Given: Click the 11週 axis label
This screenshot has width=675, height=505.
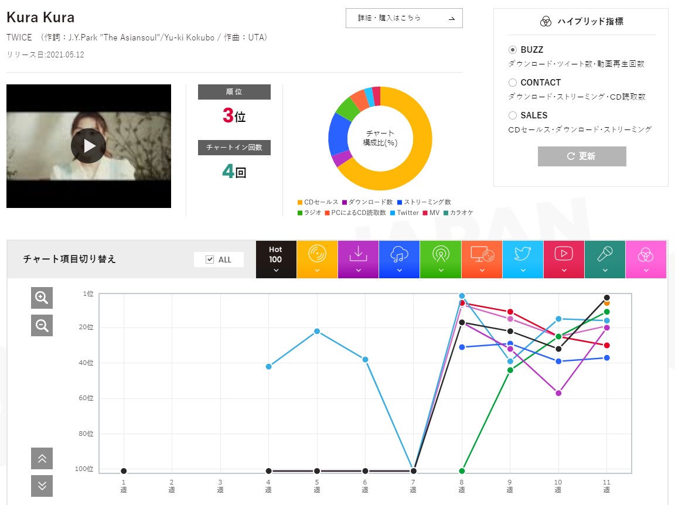Looking at the screenshot, I should point(606,486).
